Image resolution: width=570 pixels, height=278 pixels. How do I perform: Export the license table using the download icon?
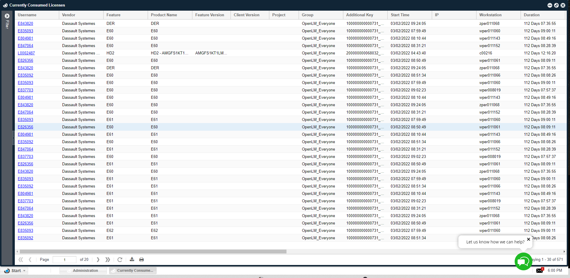click(132, 259)
